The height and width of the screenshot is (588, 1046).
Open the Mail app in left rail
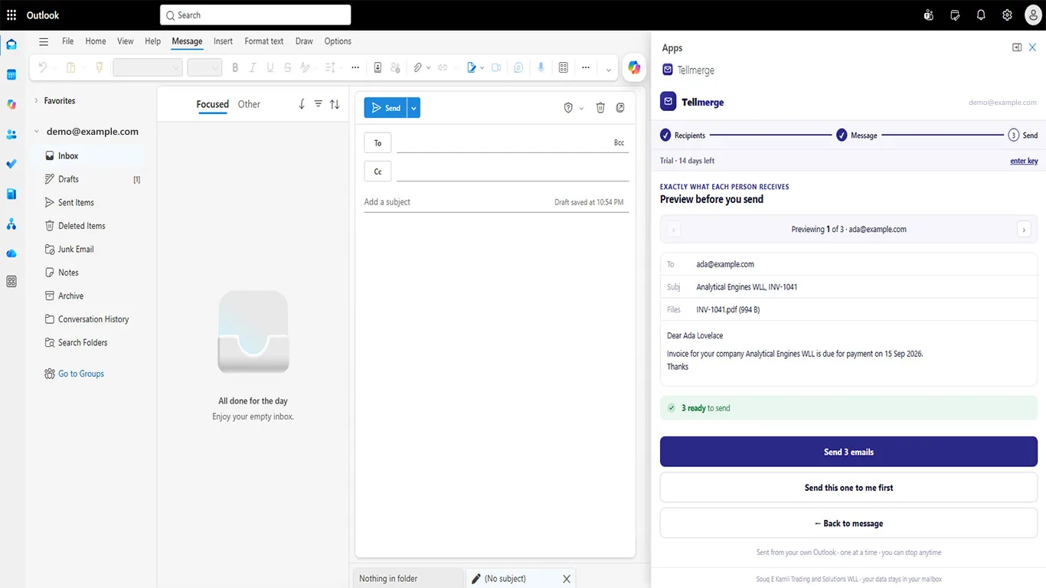pyautogui.click(x=11, y=44)
